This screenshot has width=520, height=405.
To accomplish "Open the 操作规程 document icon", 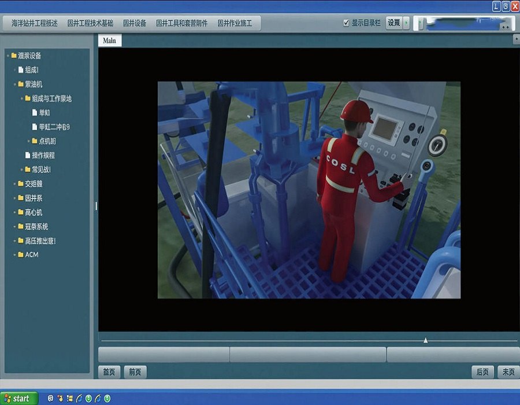I will pyautogui.click(x=28, y=155).
